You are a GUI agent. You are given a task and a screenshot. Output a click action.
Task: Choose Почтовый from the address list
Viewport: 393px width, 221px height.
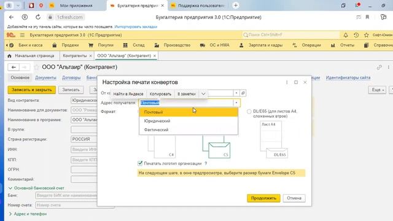[x=189, y=112]
